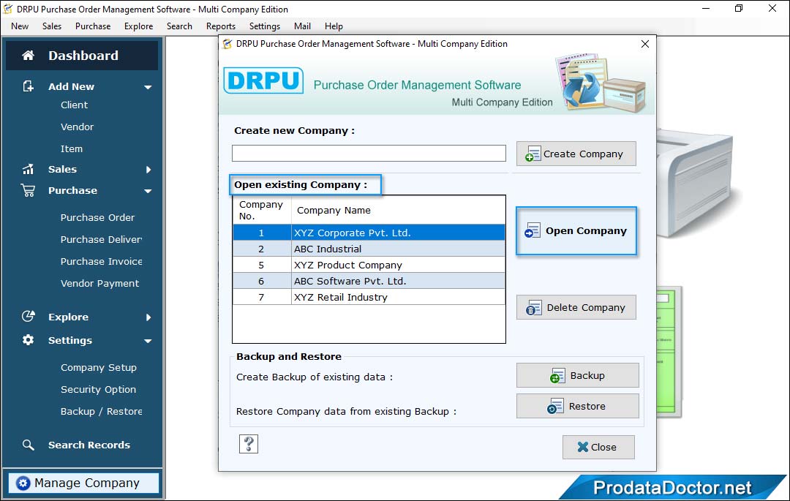This screenshot has height=501, width=790.
Task: Expand the Explore section arrow
Action: pos(148,317)
